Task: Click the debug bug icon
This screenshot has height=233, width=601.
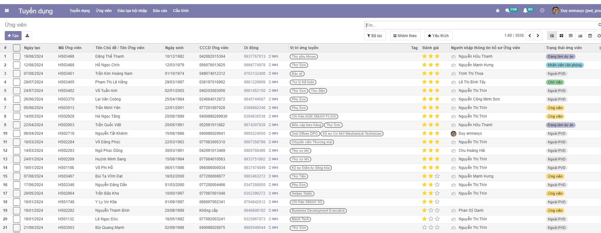Action: point(497,11)
